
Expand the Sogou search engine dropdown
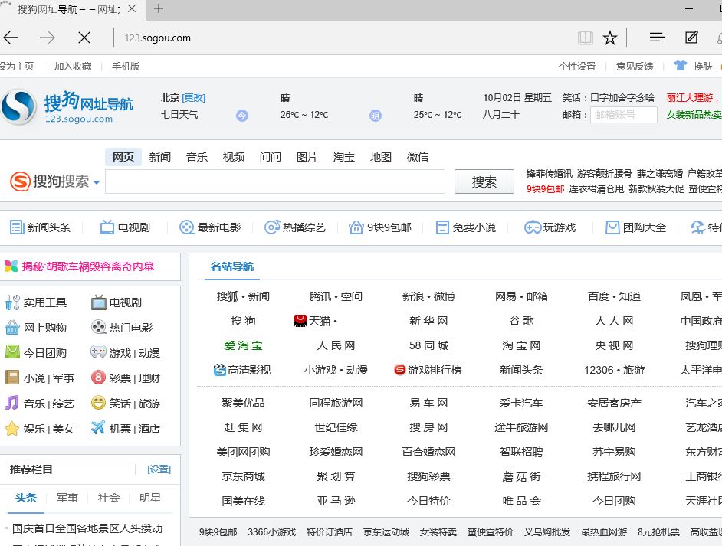97,182
